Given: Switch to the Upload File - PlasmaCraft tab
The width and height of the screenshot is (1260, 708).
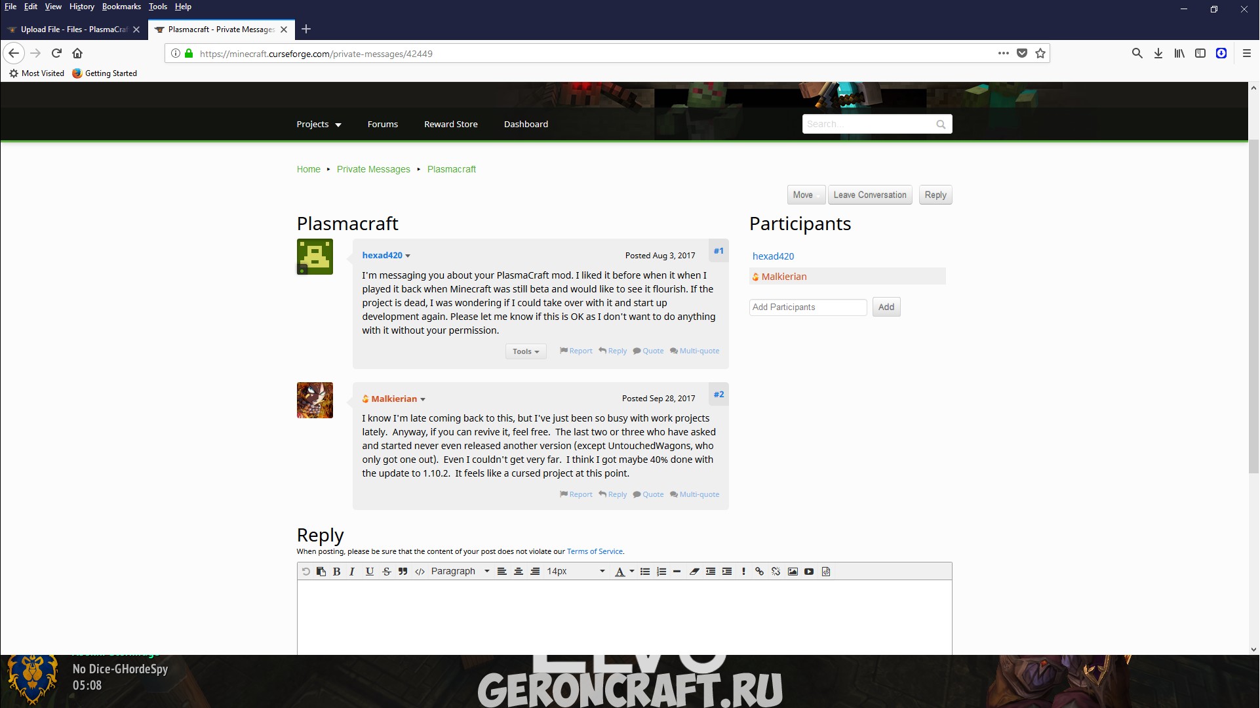Looking at the screenshot, I should [x=73, y=29].
